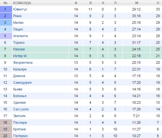Open the Сассуоло team page
162x138 pixels.
click(x=21, y=109)
